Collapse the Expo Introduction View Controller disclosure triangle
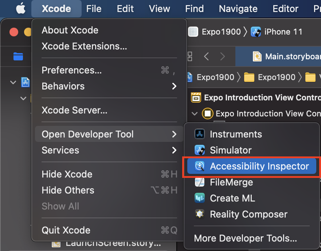321x251 pixels. pos(195,113)
